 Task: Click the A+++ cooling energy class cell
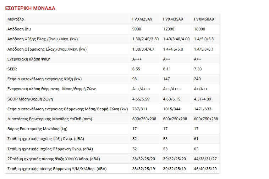137,59
